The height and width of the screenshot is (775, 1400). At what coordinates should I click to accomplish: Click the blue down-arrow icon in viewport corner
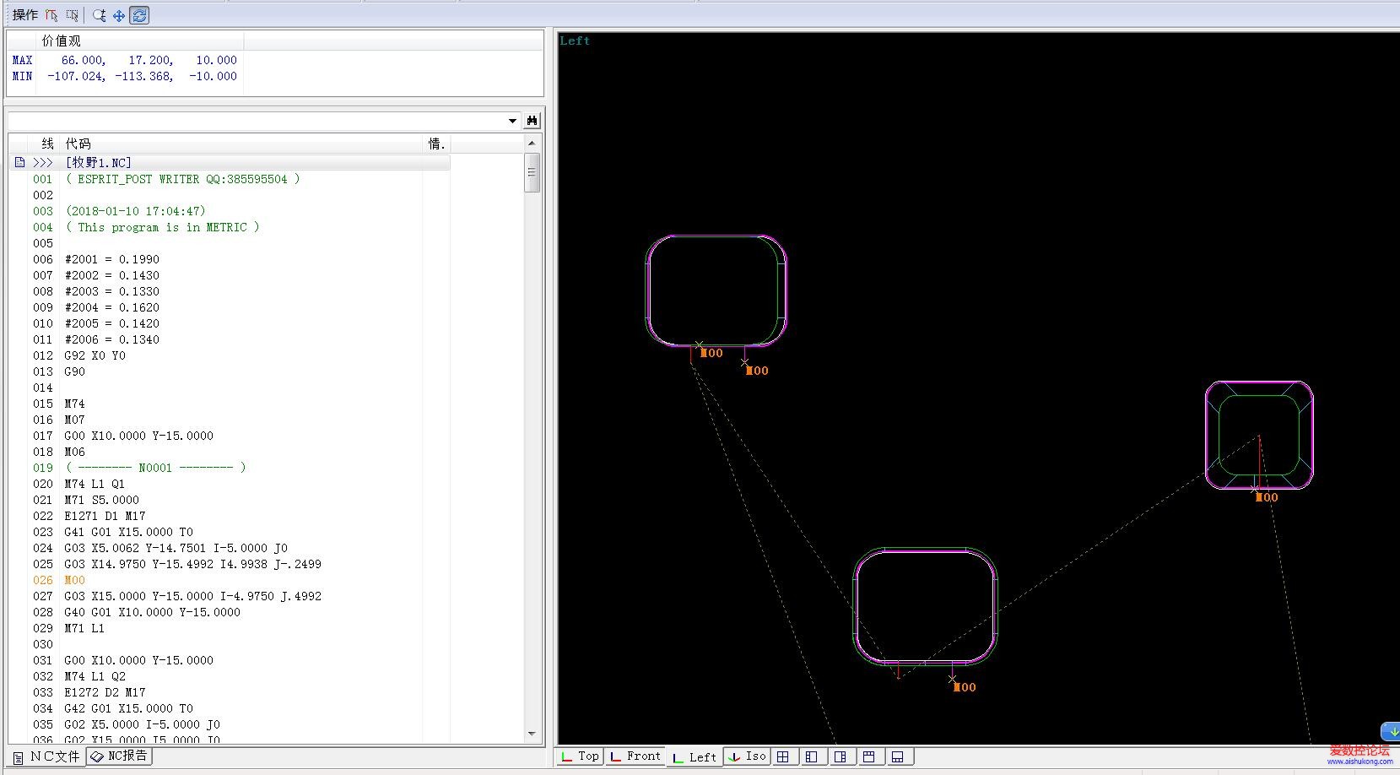[1391, 732]
